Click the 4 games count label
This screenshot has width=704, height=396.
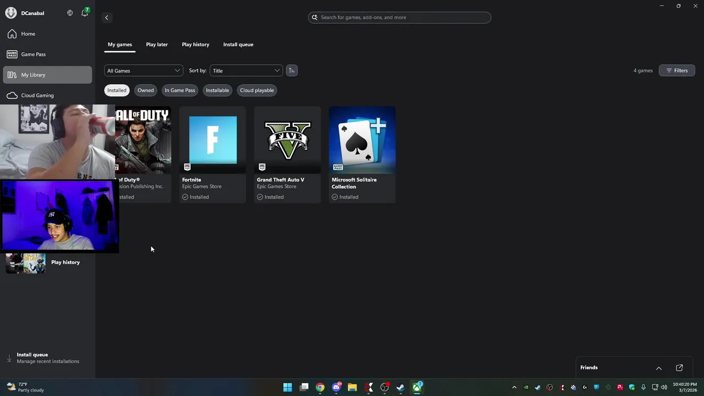click(643, 70)
